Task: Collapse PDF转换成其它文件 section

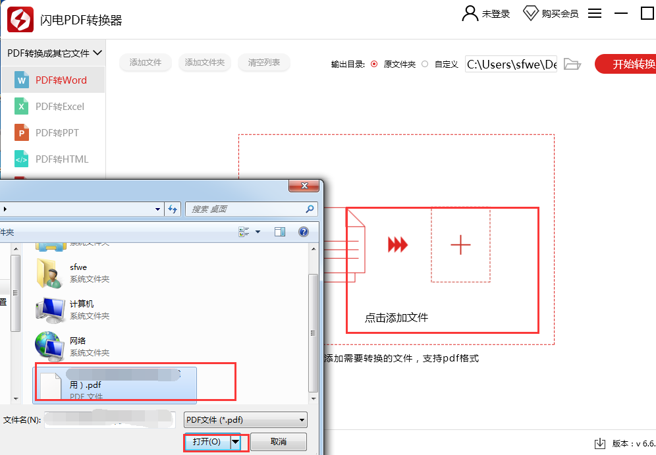Action: (97, 53)
